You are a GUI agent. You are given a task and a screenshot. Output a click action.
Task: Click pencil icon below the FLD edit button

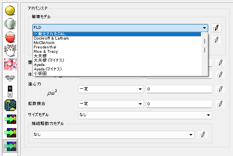[x=216, y=40]
